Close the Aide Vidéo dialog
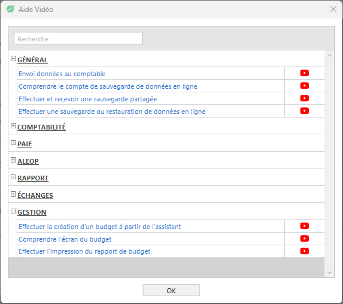The width and height of the screenshot is (343, 304). (333, 9)
